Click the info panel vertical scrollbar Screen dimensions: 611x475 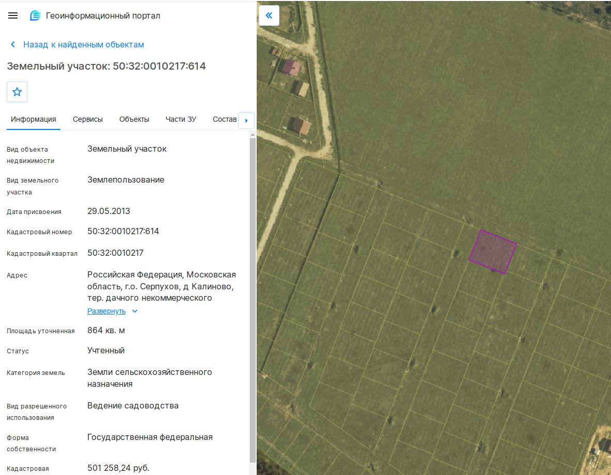pyautogui.click(x=253, y=300)
